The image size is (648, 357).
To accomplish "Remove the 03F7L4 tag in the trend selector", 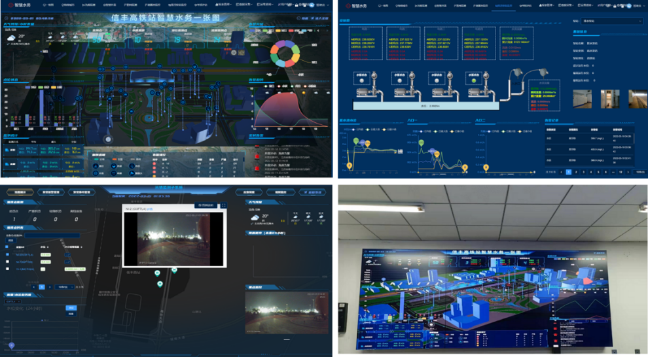I will (x=19, y=301).
